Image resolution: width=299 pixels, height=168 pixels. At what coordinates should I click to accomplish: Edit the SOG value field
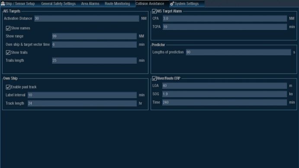(x=225, y=94)
